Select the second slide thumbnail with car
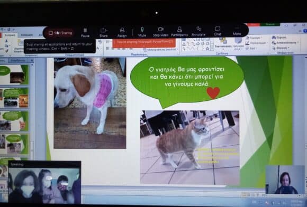This screenshot has height=207, width=307. (14, 98)
